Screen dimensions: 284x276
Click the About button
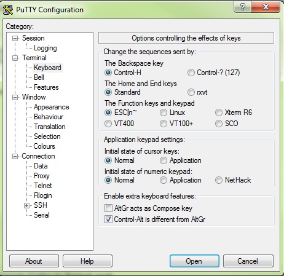[x=34, y=261]
